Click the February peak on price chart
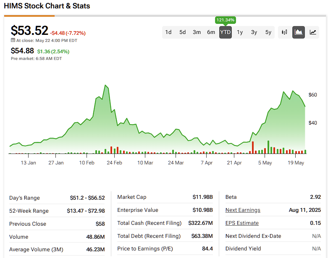 pyautogui.click(x=106, y=86)
